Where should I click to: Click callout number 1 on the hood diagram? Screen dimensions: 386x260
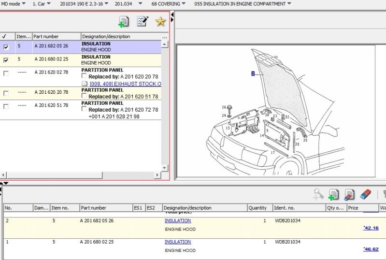tap(253, 73)
